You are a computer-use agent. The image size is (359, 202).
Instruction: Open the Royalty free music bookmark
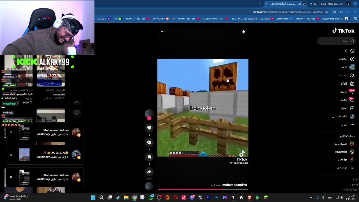335,19
